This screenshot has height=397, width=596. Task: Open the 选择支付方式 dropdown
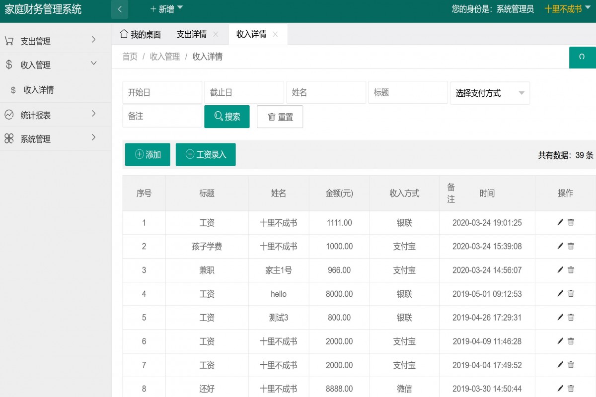490,93
